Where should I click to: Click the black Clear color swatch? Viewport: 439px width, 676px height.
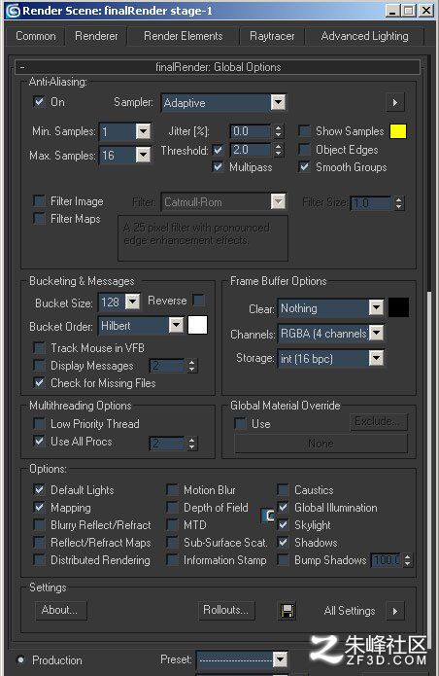pos(398,307)
